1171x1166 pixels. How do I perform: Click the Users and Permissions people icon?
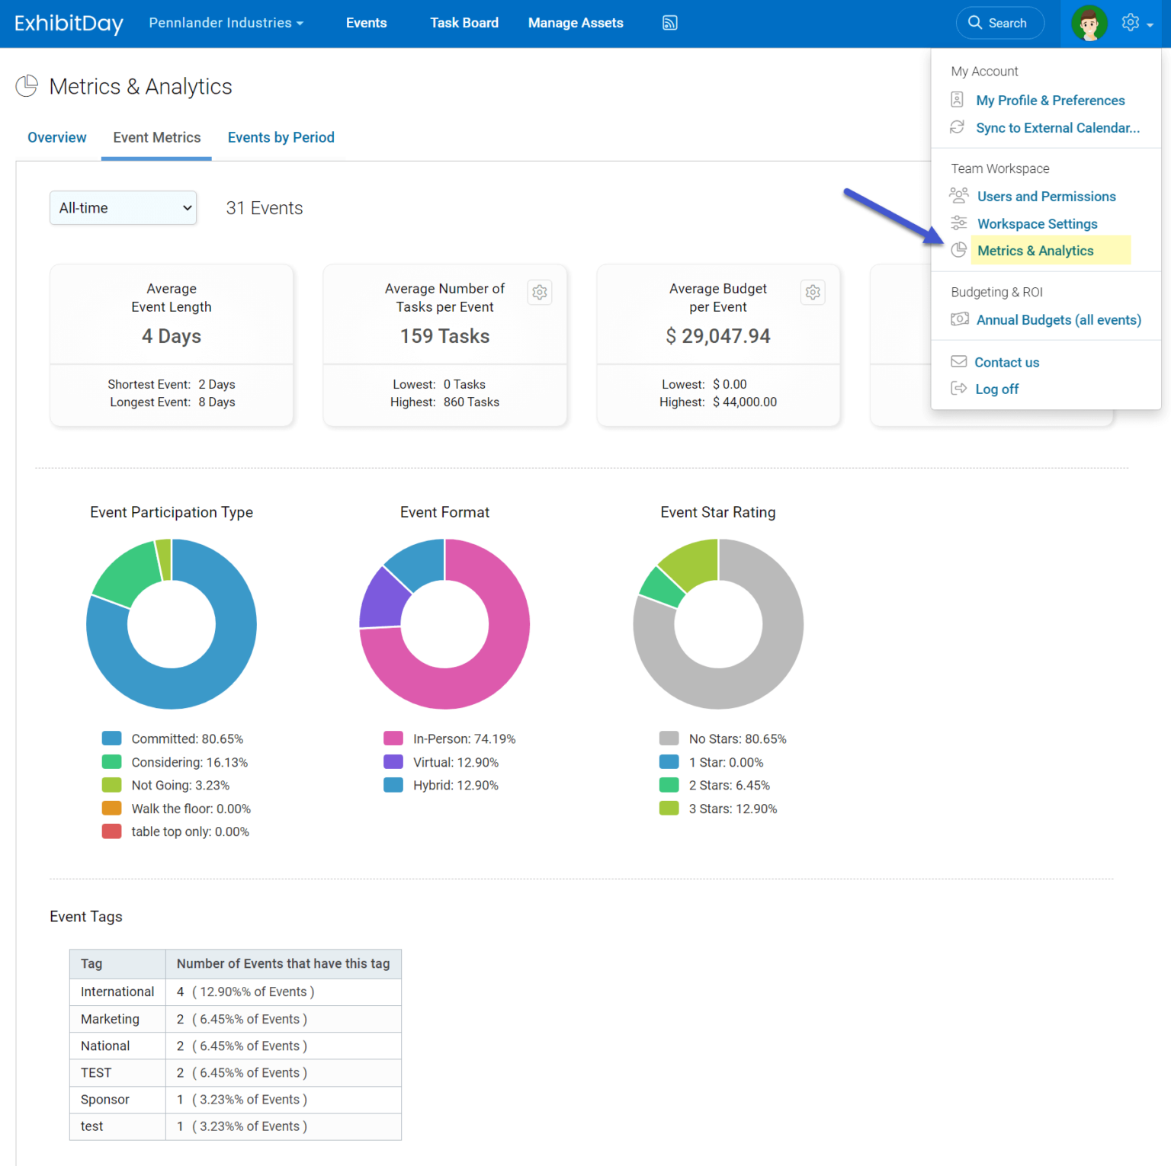(958, 195)
